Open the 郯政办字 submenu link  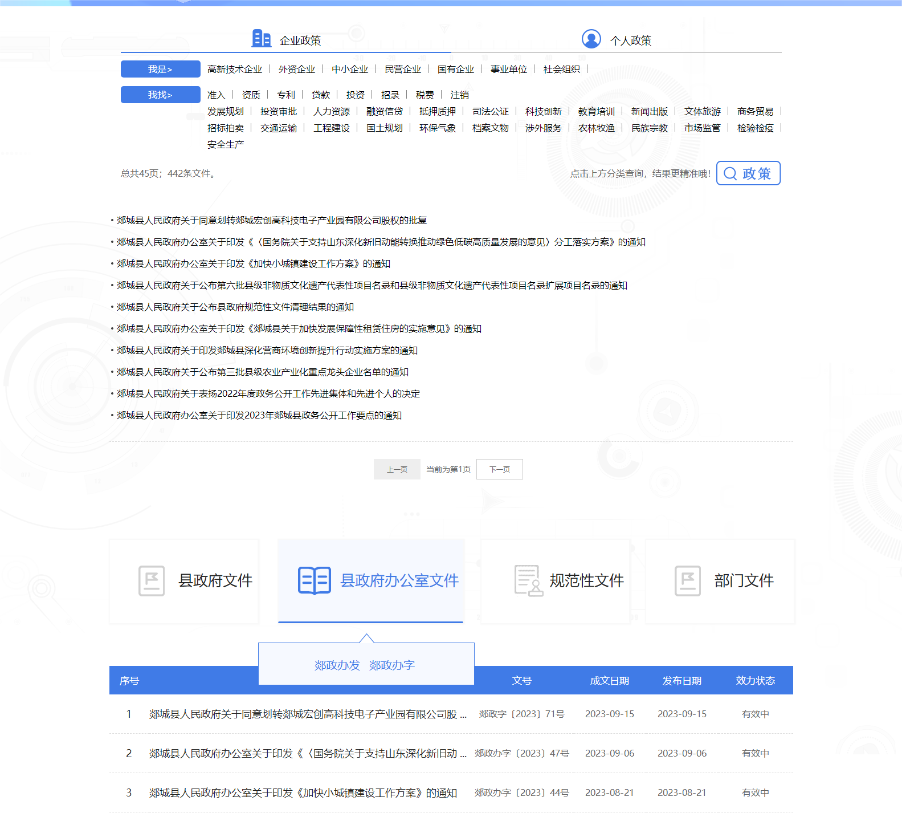pyautogui.click(x=392, y=665)
